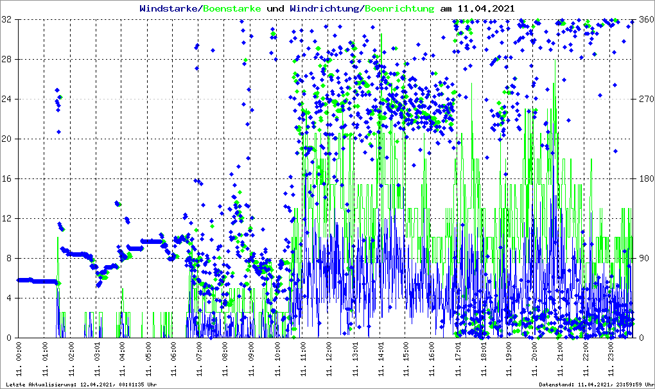Click the '32' left axis label

click(8, 20)
